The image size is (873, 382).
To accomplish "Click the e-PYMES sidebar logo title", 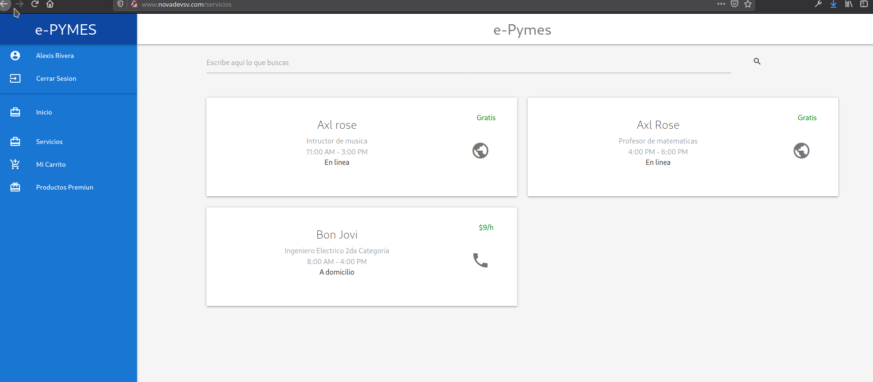I will 66,29.
